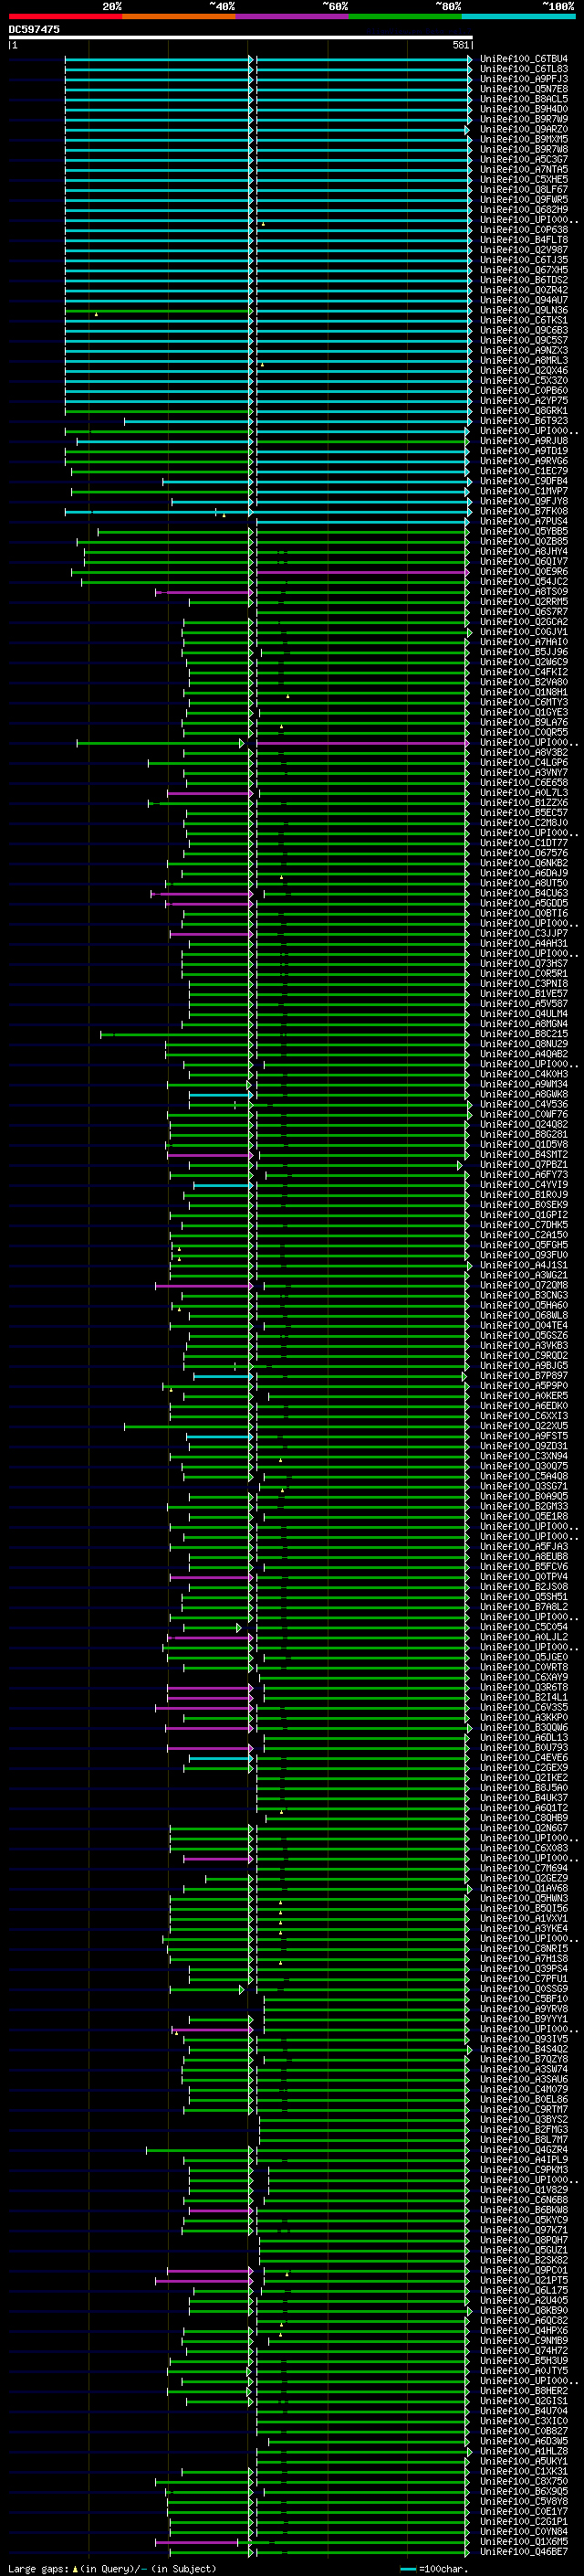This screenshot has width=584, height=2576.
Task: Choose hit UniRef100_Q8GRK1
Action: pyautogui.click(x=523, y=411)
